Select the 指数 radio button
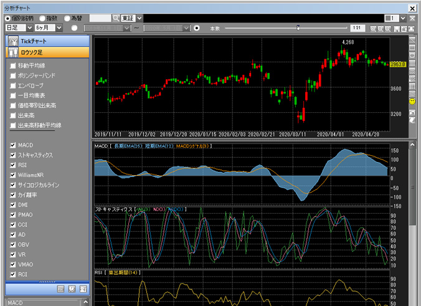 pyautogui.click(x=42, y=18)
